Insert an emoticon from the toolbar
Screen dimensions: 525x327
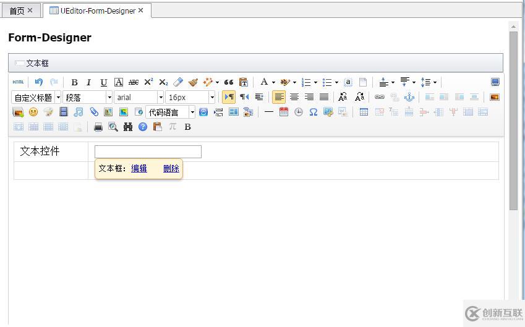(x=33, y=112)
